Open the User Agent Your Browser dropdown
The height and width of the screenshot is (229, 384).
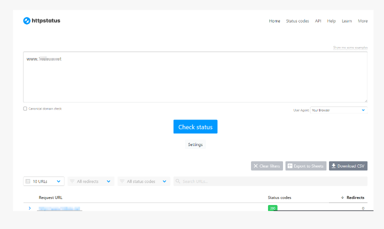(x=338, y=110)
